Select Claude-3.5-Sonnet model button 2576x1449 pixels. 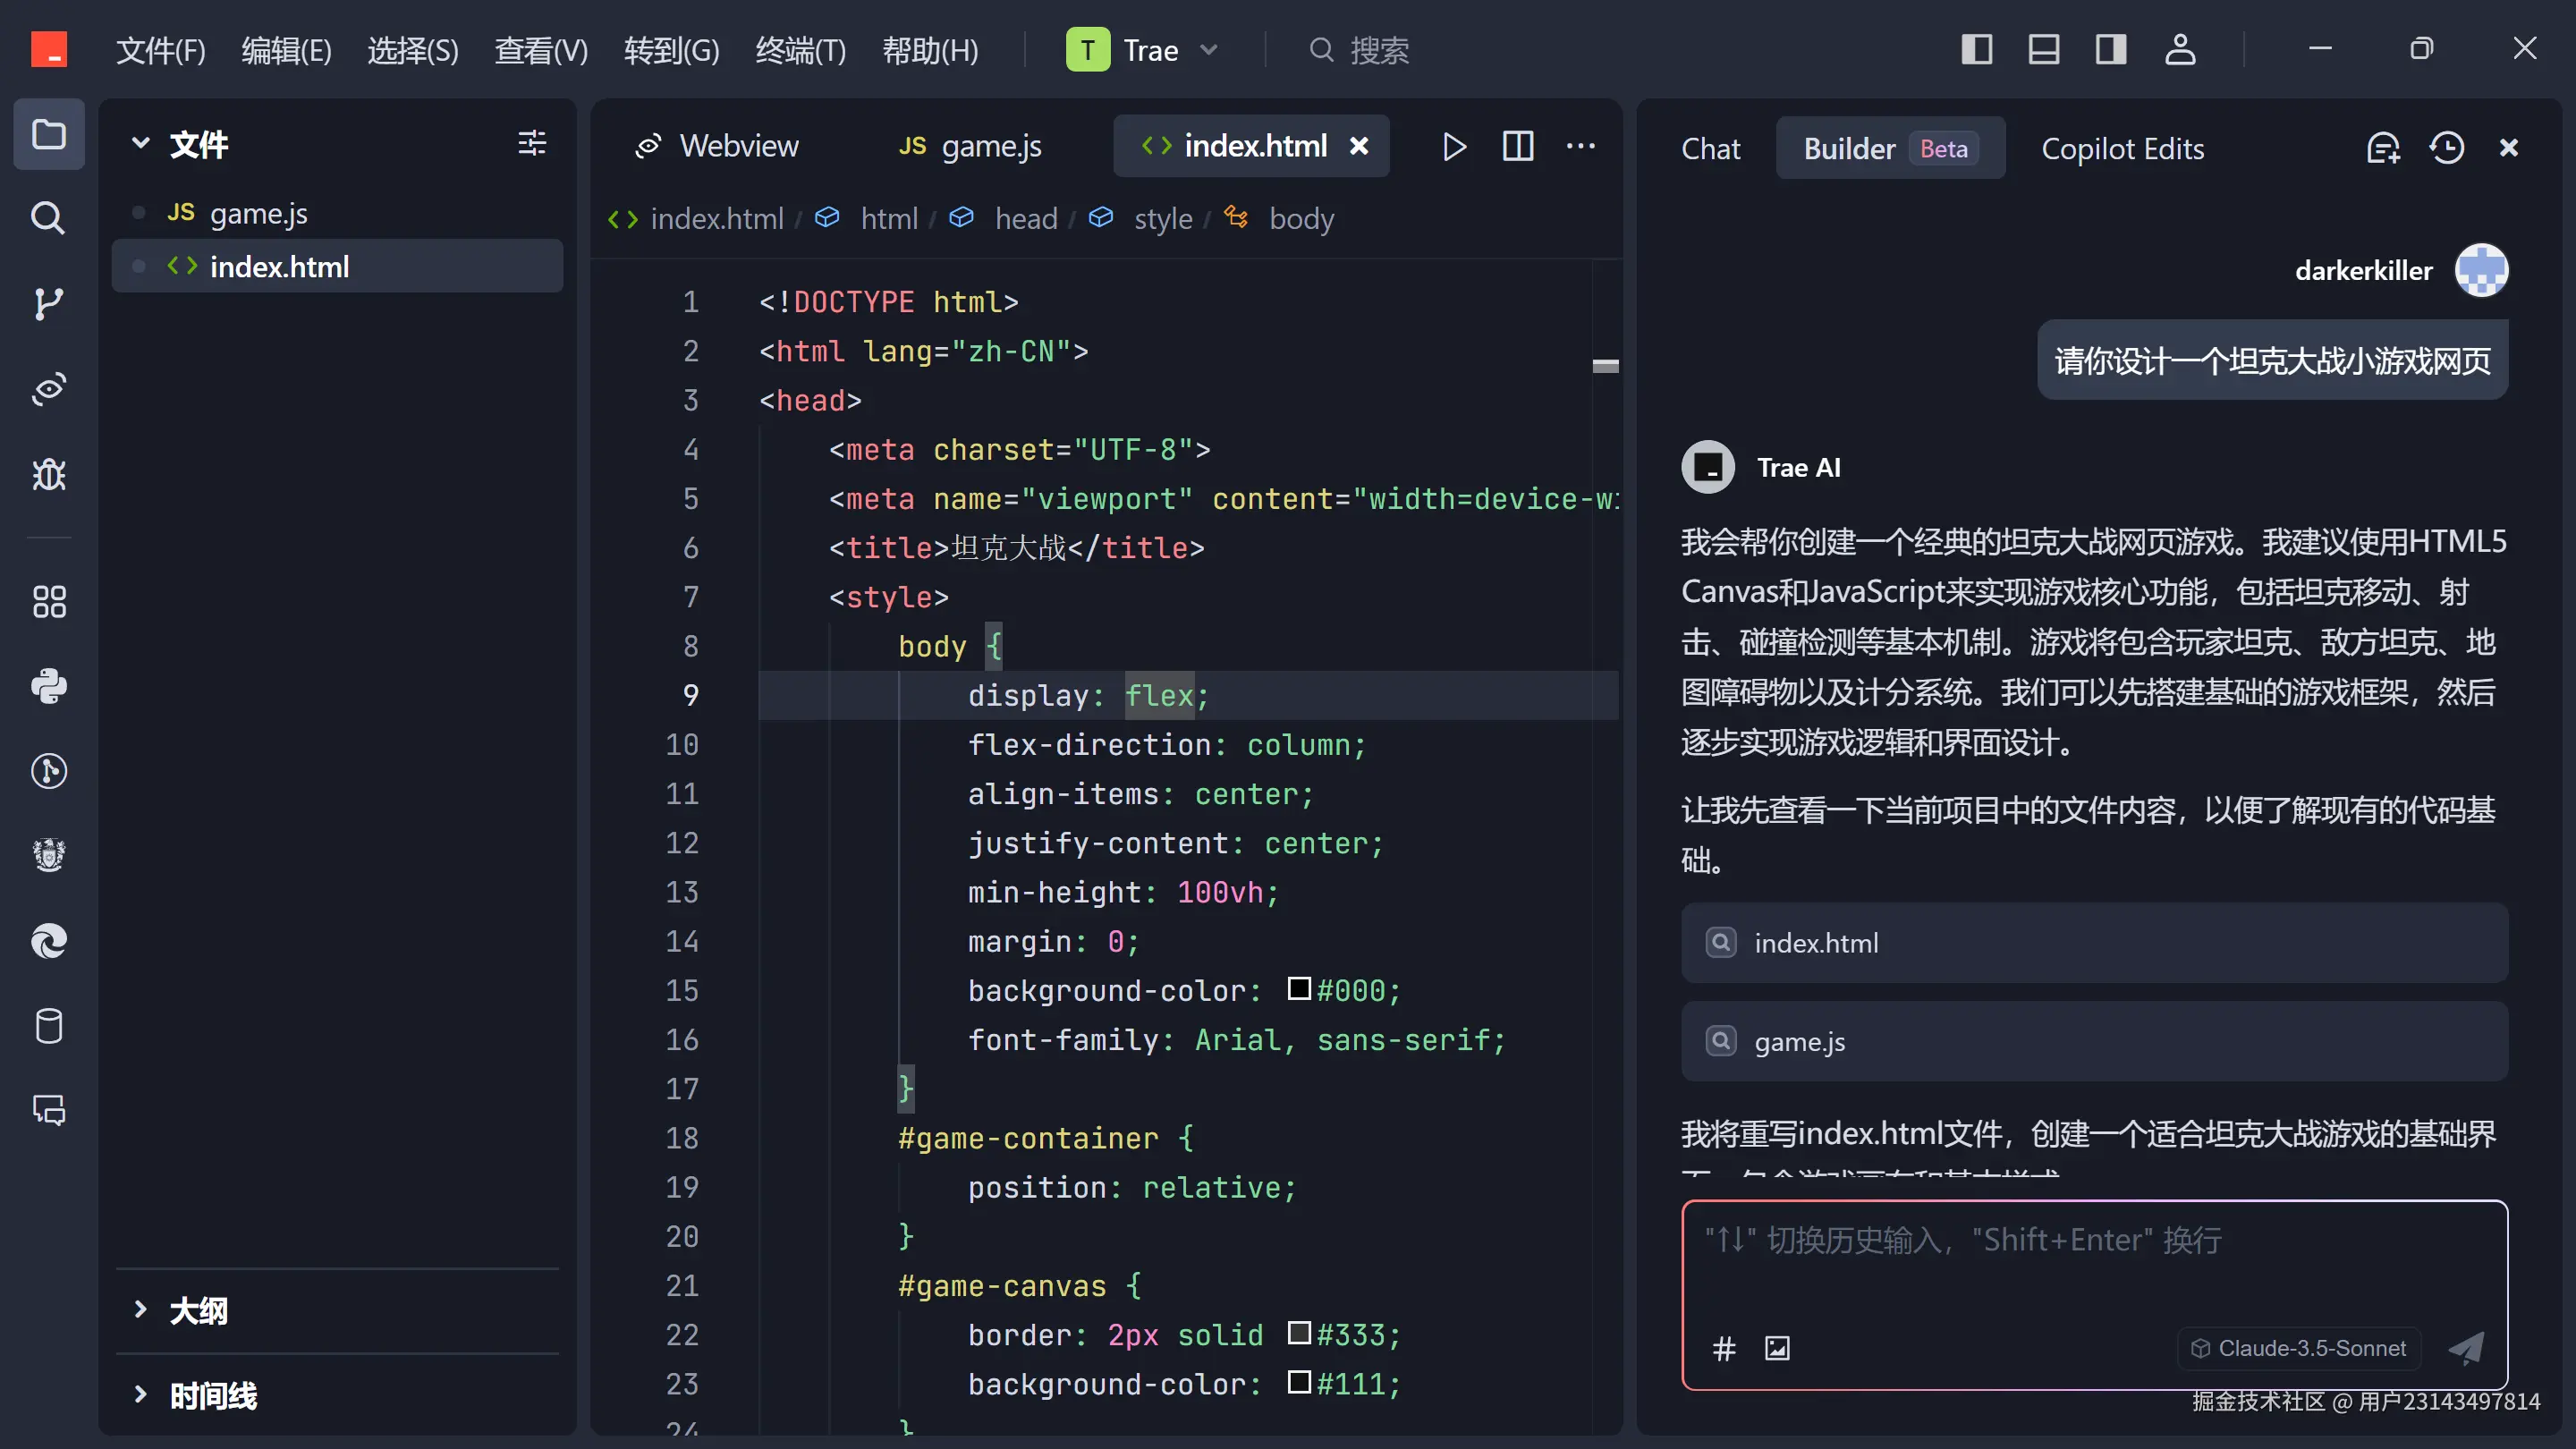tap(2299, 1348)
